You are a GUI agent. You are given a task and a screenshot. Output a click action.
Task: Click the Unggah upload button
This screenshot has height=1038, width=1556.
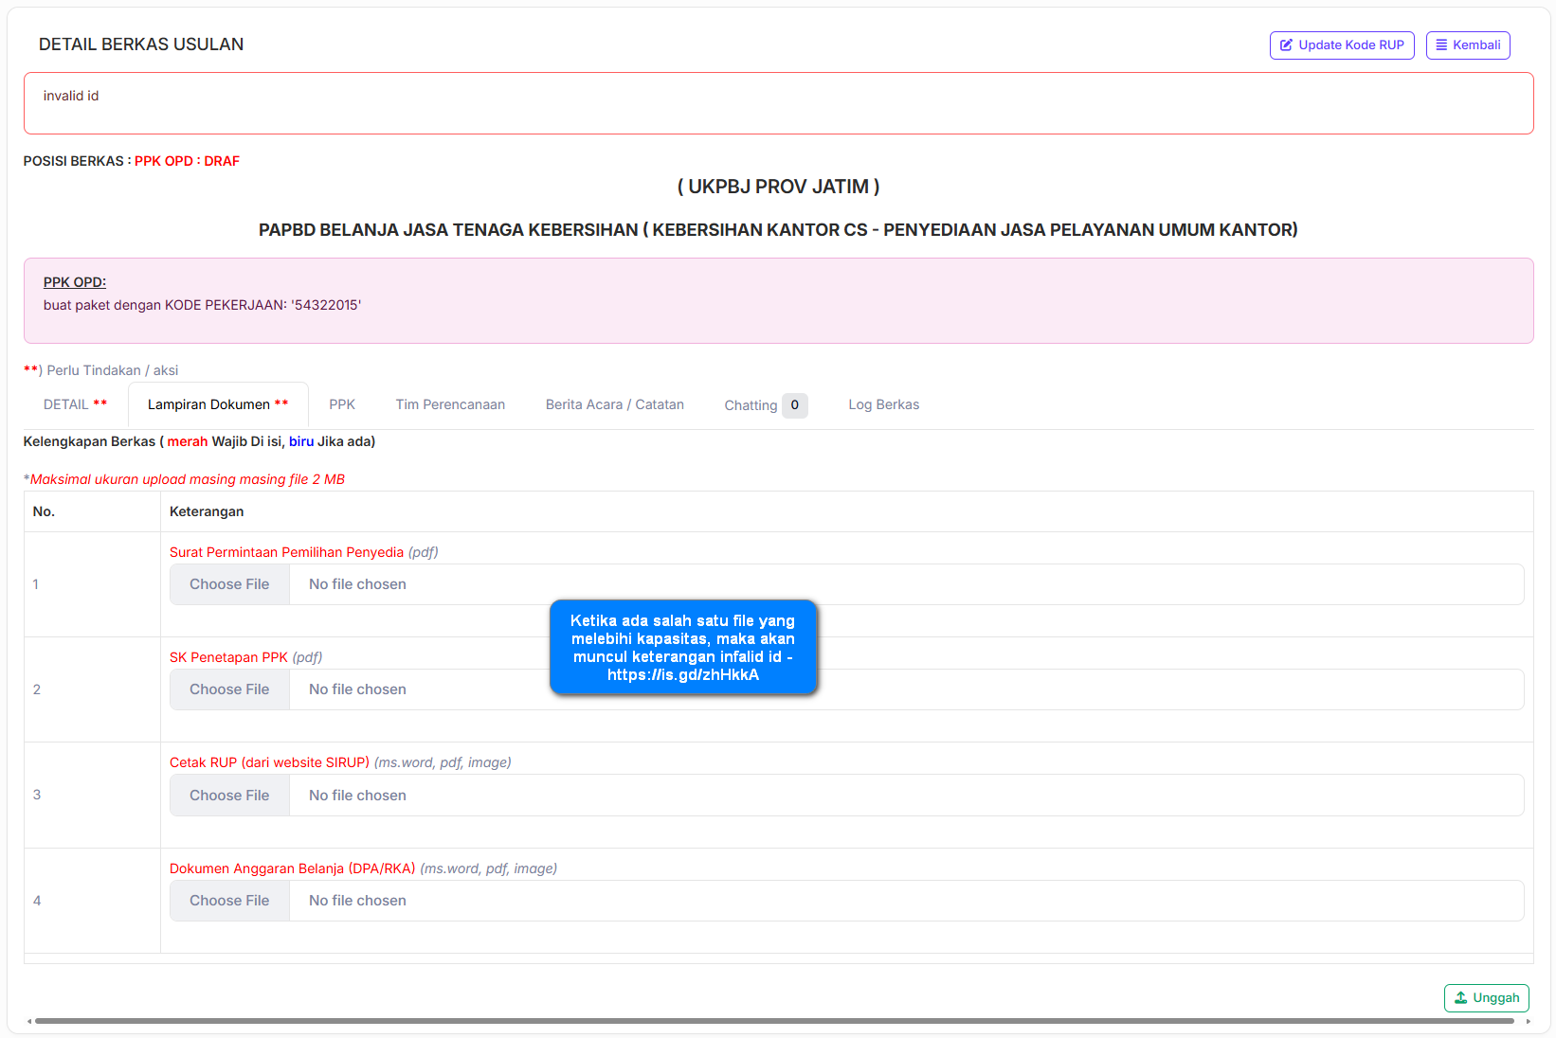pyautogui.click(x=1486, y=998)
